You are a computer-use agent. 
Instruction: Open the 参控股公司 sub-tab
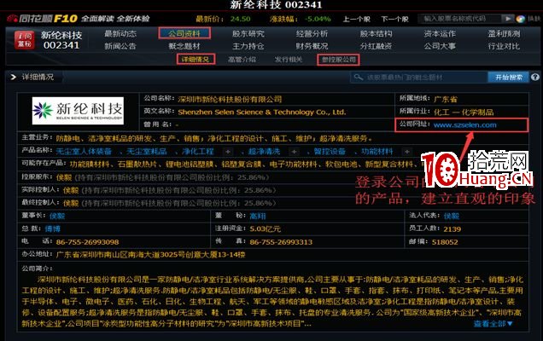click(338, 60)
